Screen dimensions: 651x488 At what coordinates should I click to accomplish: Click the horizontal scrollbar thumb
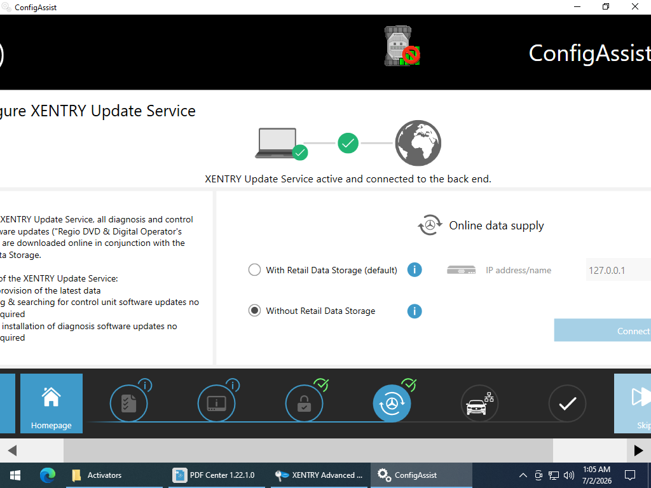(308, 451)
